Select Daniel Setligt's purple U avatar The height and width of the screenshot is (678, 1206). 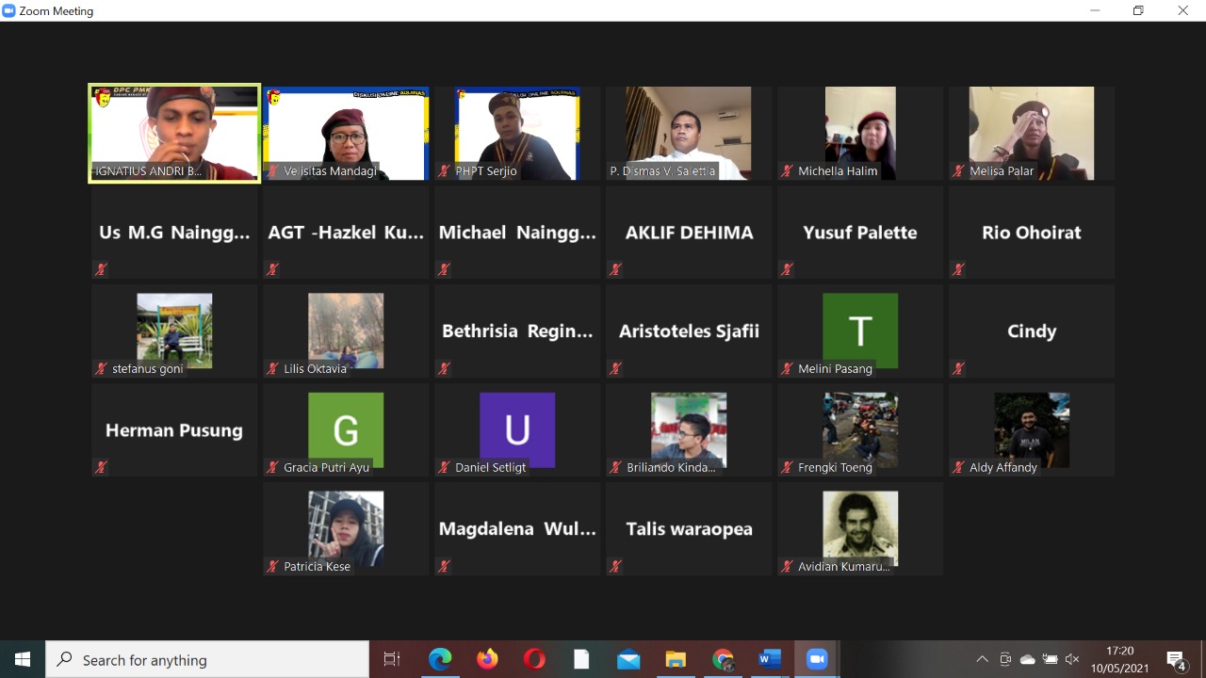click(x=516, y=429)
